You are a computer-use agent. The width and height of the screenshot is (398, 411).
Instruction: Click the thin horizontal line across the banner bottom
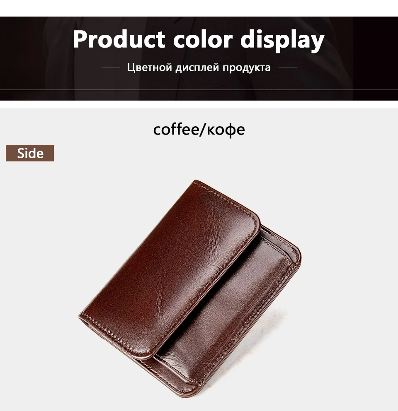pyautogui.click(x=199, y=90)
